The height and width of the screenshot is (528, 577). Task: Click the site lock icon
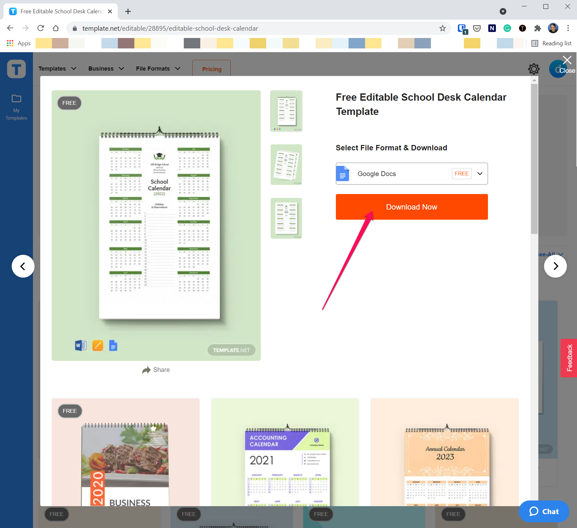click(75, 28)
